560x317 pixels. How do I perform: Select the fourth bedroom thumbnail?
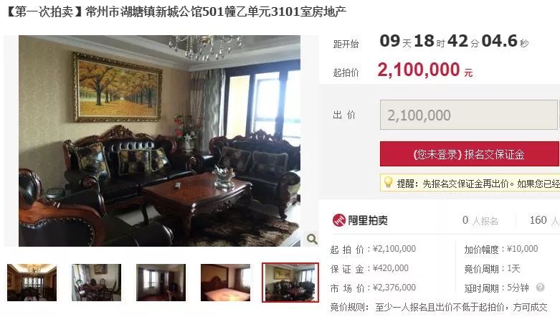coord(225,283)
